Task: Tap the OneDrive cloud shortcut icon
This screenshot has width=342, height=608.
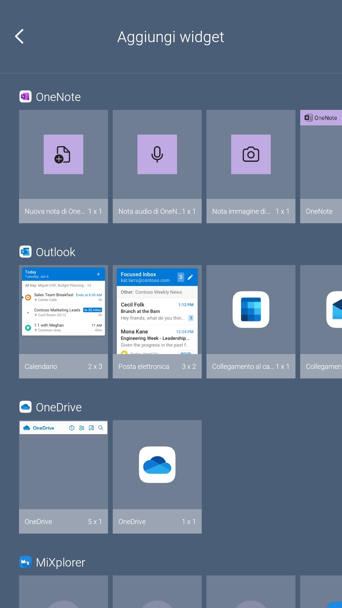Action: 157,465
